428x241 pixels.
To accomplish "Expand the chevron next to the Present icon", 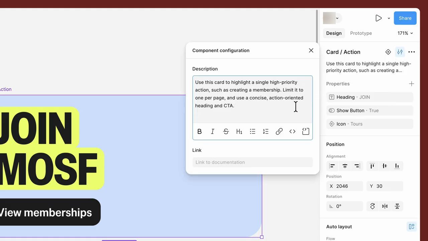I will point(389,18).
